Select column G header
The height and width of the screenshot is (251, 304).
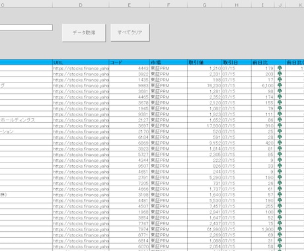click(205, 5)
